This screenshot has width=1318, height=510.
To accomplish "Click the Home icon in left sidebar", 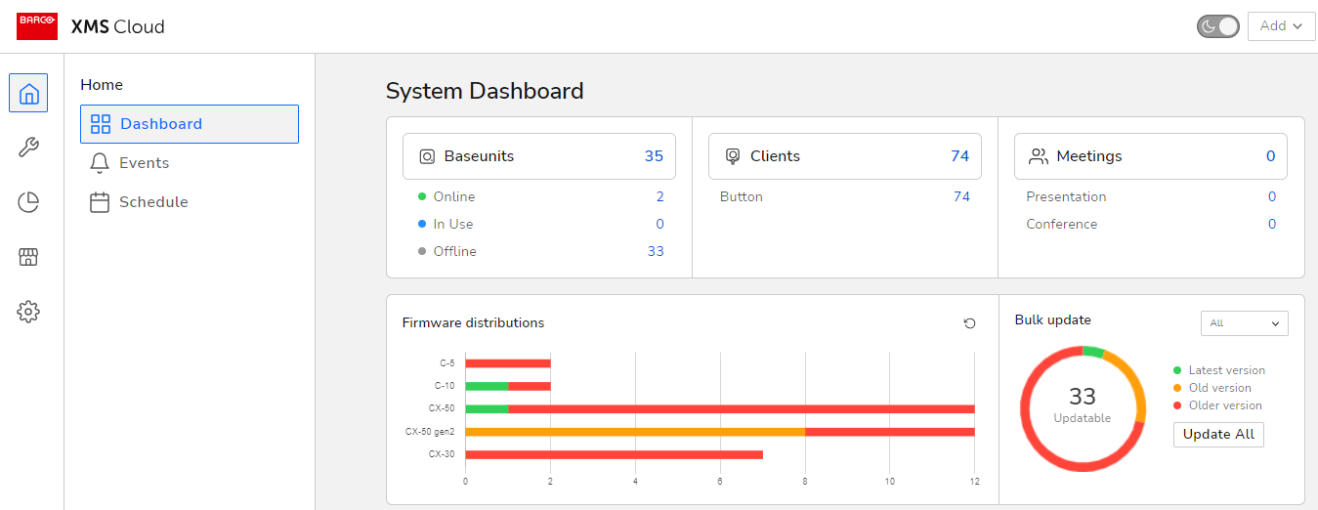I will (x=28, y=94).
